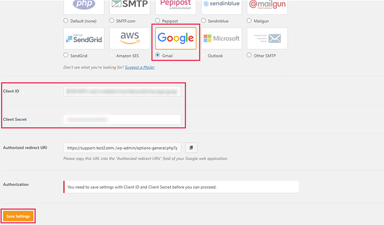
Task: Click the 'Please copy this URL' hint text
Action: coord(145,159)
